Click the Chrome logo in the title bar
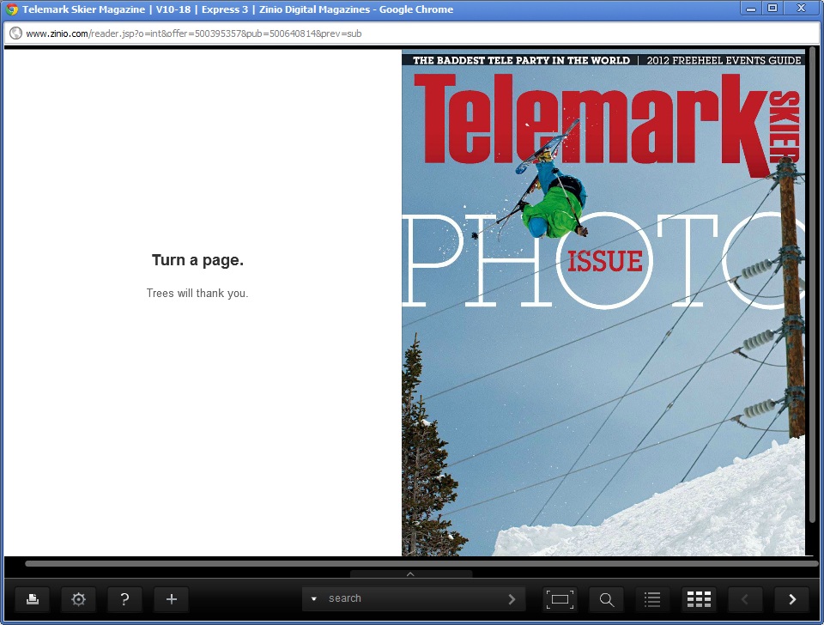The image size is (824, 625). click(11, 9)
